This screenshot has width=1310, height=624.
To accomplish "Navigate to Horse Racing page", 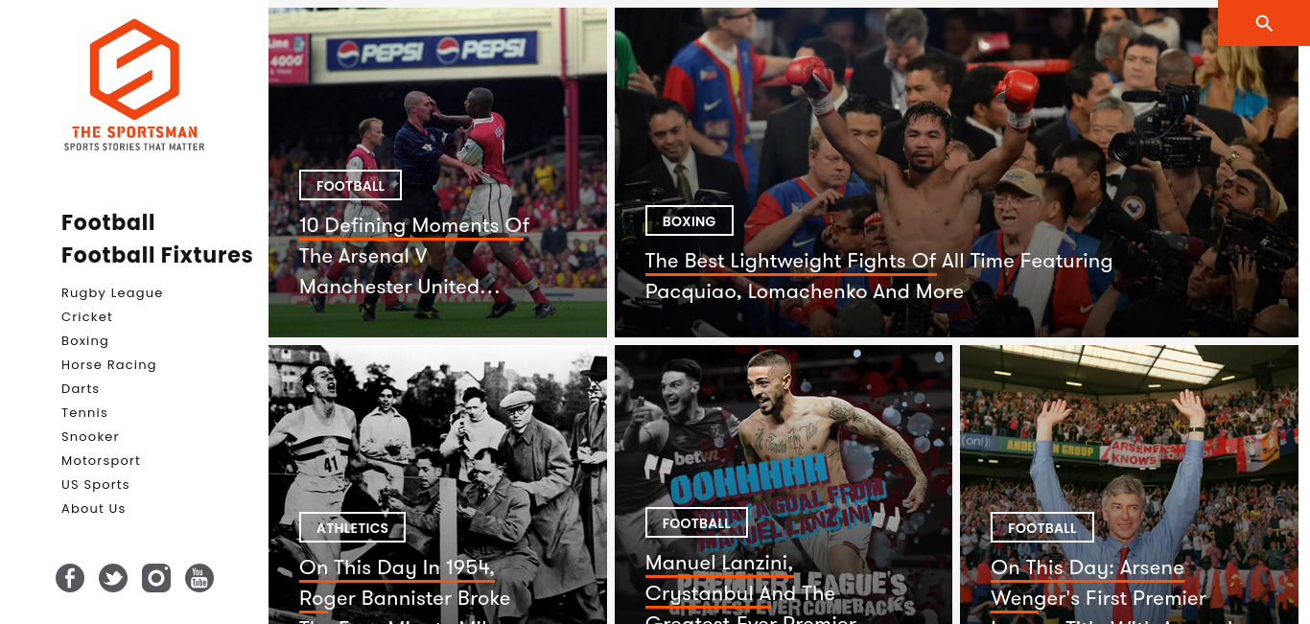I will (108, 365).
